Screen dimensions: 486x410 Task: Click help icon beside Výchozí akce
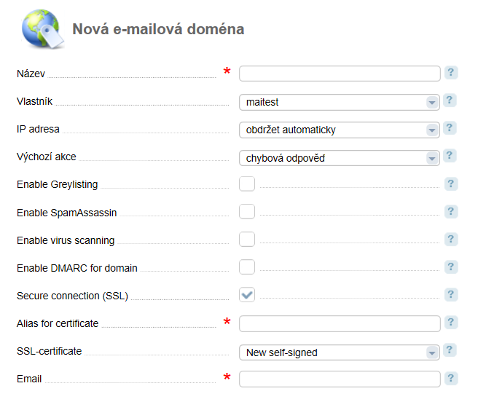(450, 155)
